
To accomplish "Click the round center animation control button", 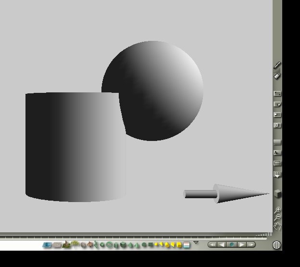I will point(232,244).
